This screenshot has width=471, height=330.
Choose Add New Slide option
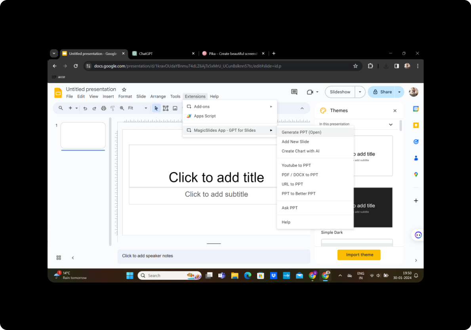pyautogui.click(x=315, y=142)
